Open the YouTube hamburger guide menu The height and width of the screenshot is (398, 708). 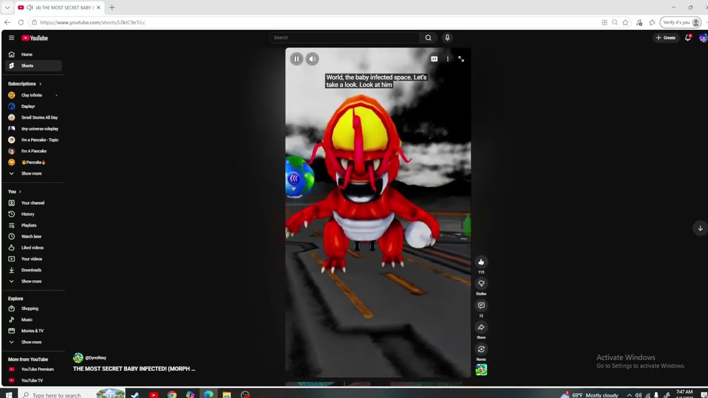pyautogui.click(x=12, y=38)
